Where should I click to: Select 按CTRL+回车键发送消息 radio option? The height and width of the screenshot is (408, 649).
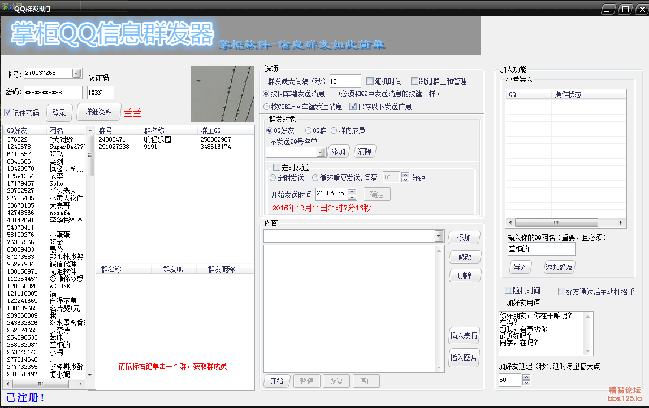(x=267, y=107)
